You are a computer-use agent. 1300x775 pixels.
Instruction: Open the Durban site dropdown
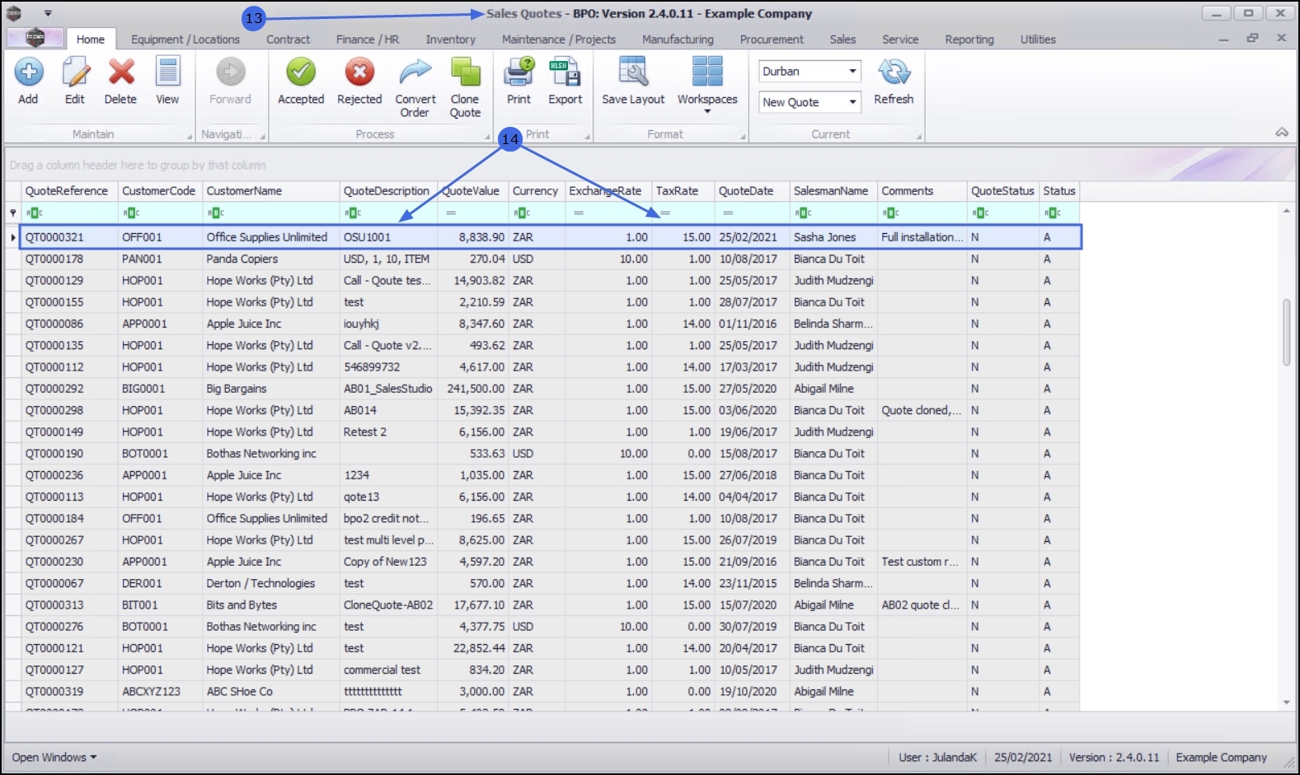pyautogui.click(x=852, y=72)
